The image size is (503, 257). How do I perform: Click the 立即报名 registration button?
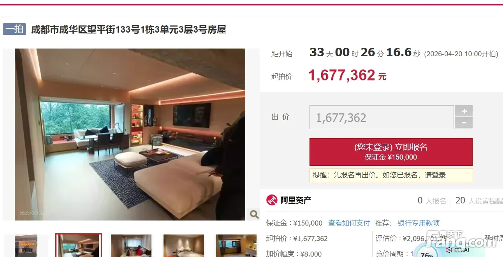[391, 152]
